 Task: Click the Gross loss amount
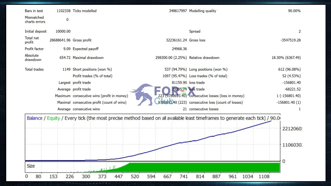[x=290, y=40]
